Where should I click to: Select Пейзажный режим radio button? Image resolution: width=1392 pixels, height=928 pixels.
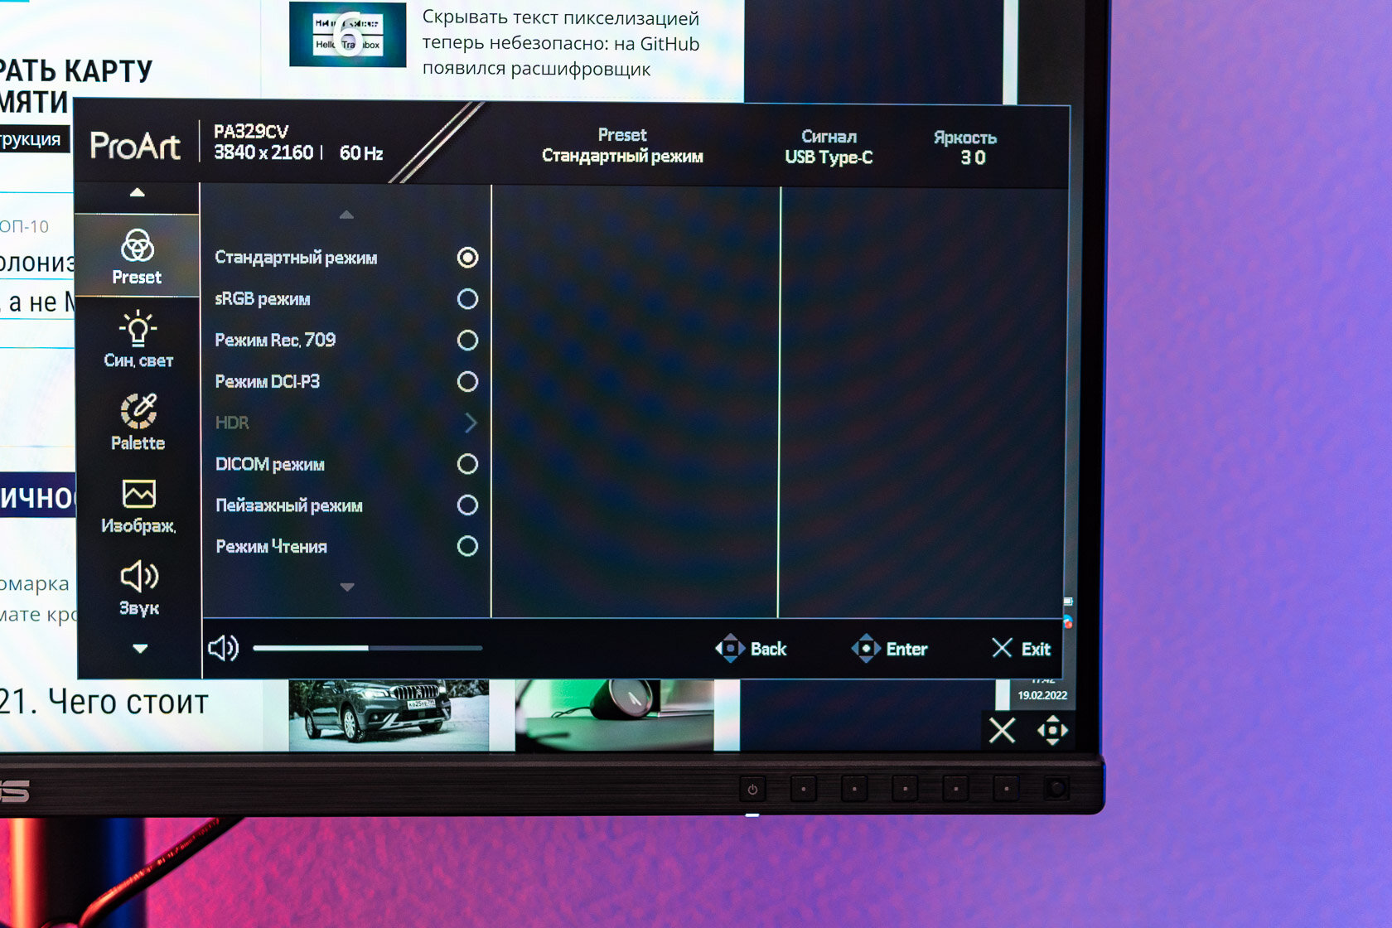click(467, 505)
